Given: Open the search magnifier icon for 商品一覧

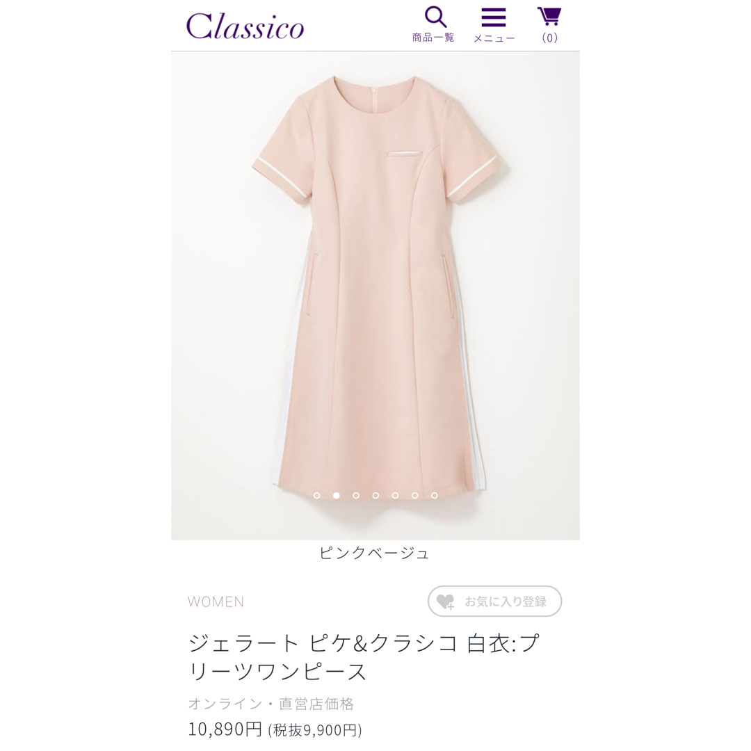Looking at the screenshot, I should tap(435, 17).
